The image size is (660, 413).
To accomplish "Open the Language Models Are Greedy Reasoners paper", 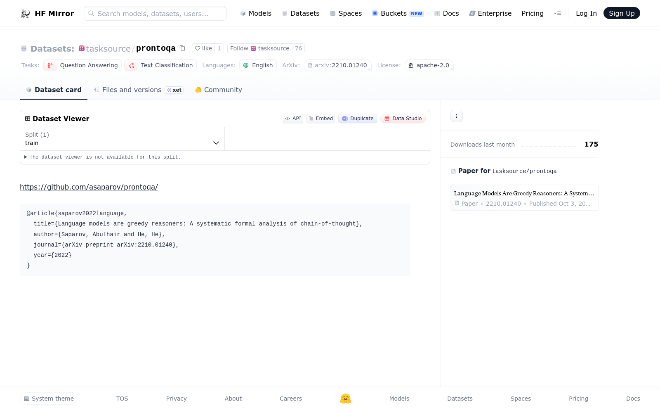I will 524,198.
